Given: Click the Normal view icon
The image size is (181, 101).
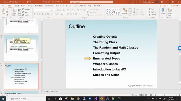Looking at the screenshot, I should click(141, 95).
